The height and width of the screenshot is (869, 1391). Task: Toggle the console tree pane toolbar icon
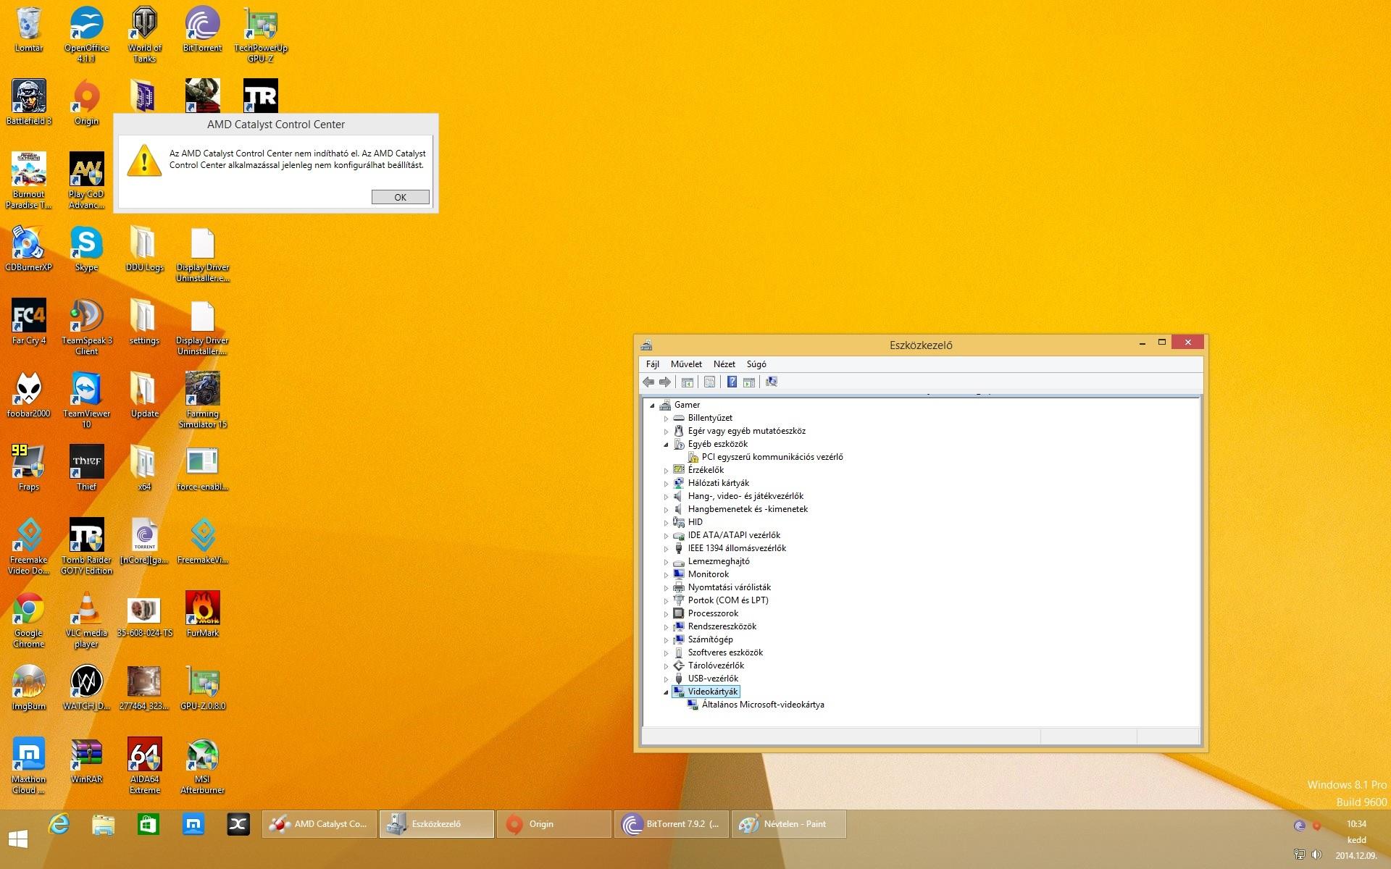pyautogui.click(x=688, y=382)
